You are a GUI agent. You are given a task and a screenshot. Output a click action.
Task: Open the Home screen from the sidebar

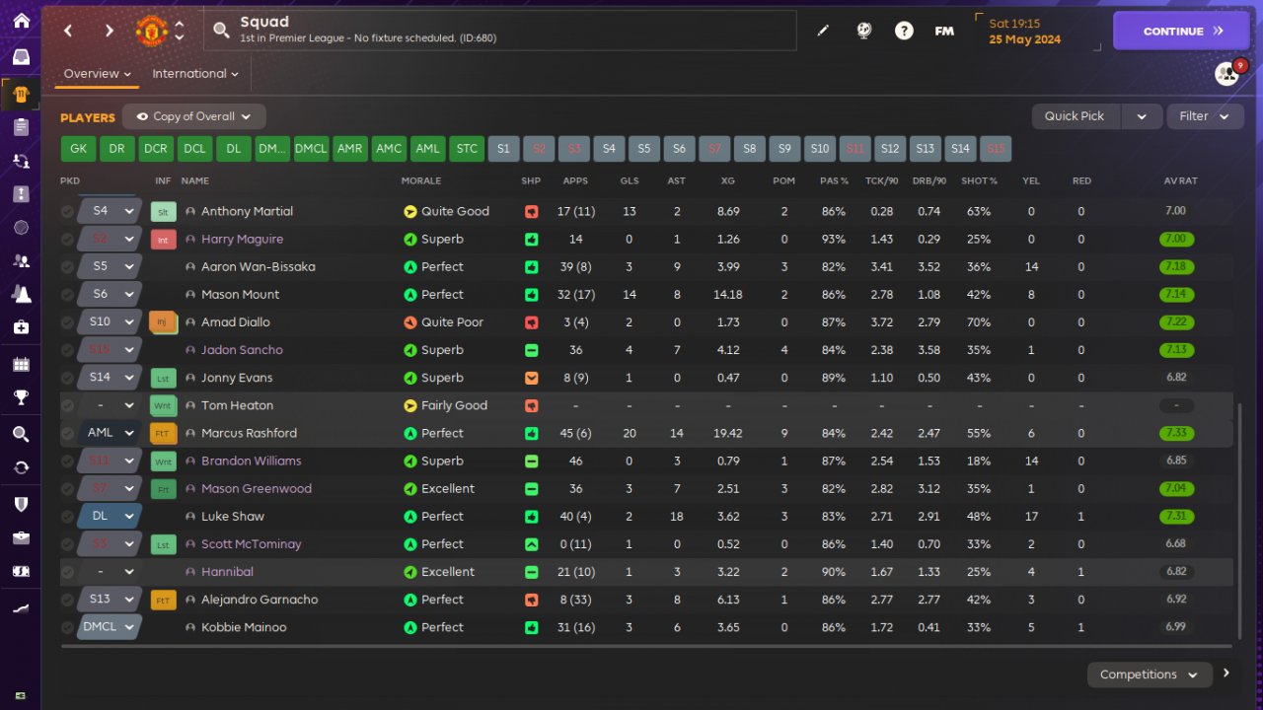coord(21,21)
